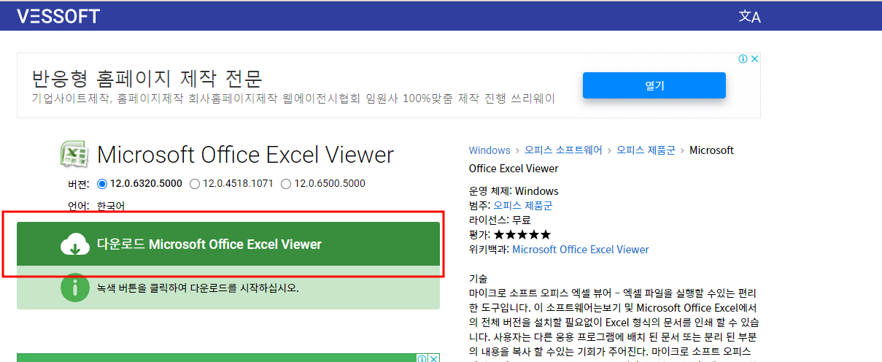Select version 12.0.6500.5000
This screenshot has height=362, width=882.
pyautogui.click(x=286, y=183)
